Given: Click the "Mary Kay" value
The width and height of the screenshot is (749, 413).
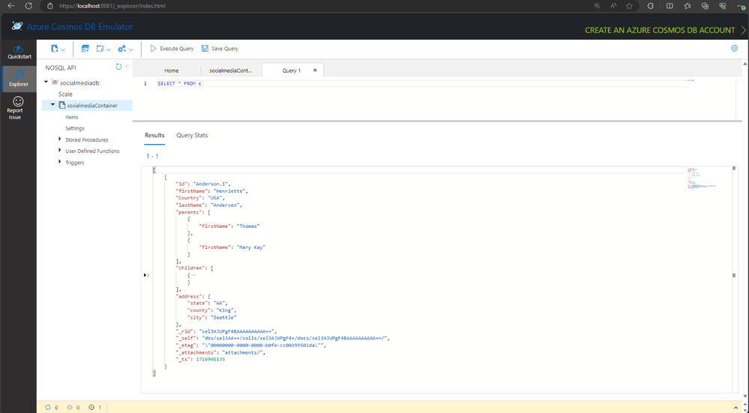Looking at the screenshot, I should (x=250, y=247).
